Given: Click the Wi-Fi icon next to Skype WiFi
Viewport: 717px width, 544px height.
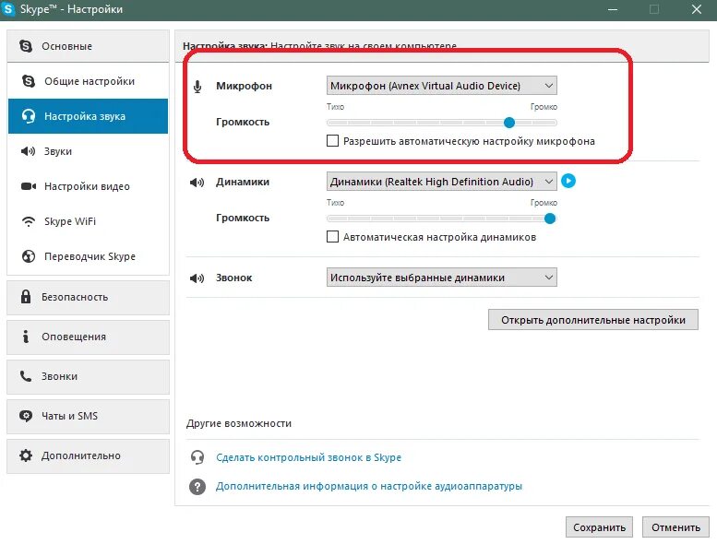Looking at the screenshot, I should point(29,221).
